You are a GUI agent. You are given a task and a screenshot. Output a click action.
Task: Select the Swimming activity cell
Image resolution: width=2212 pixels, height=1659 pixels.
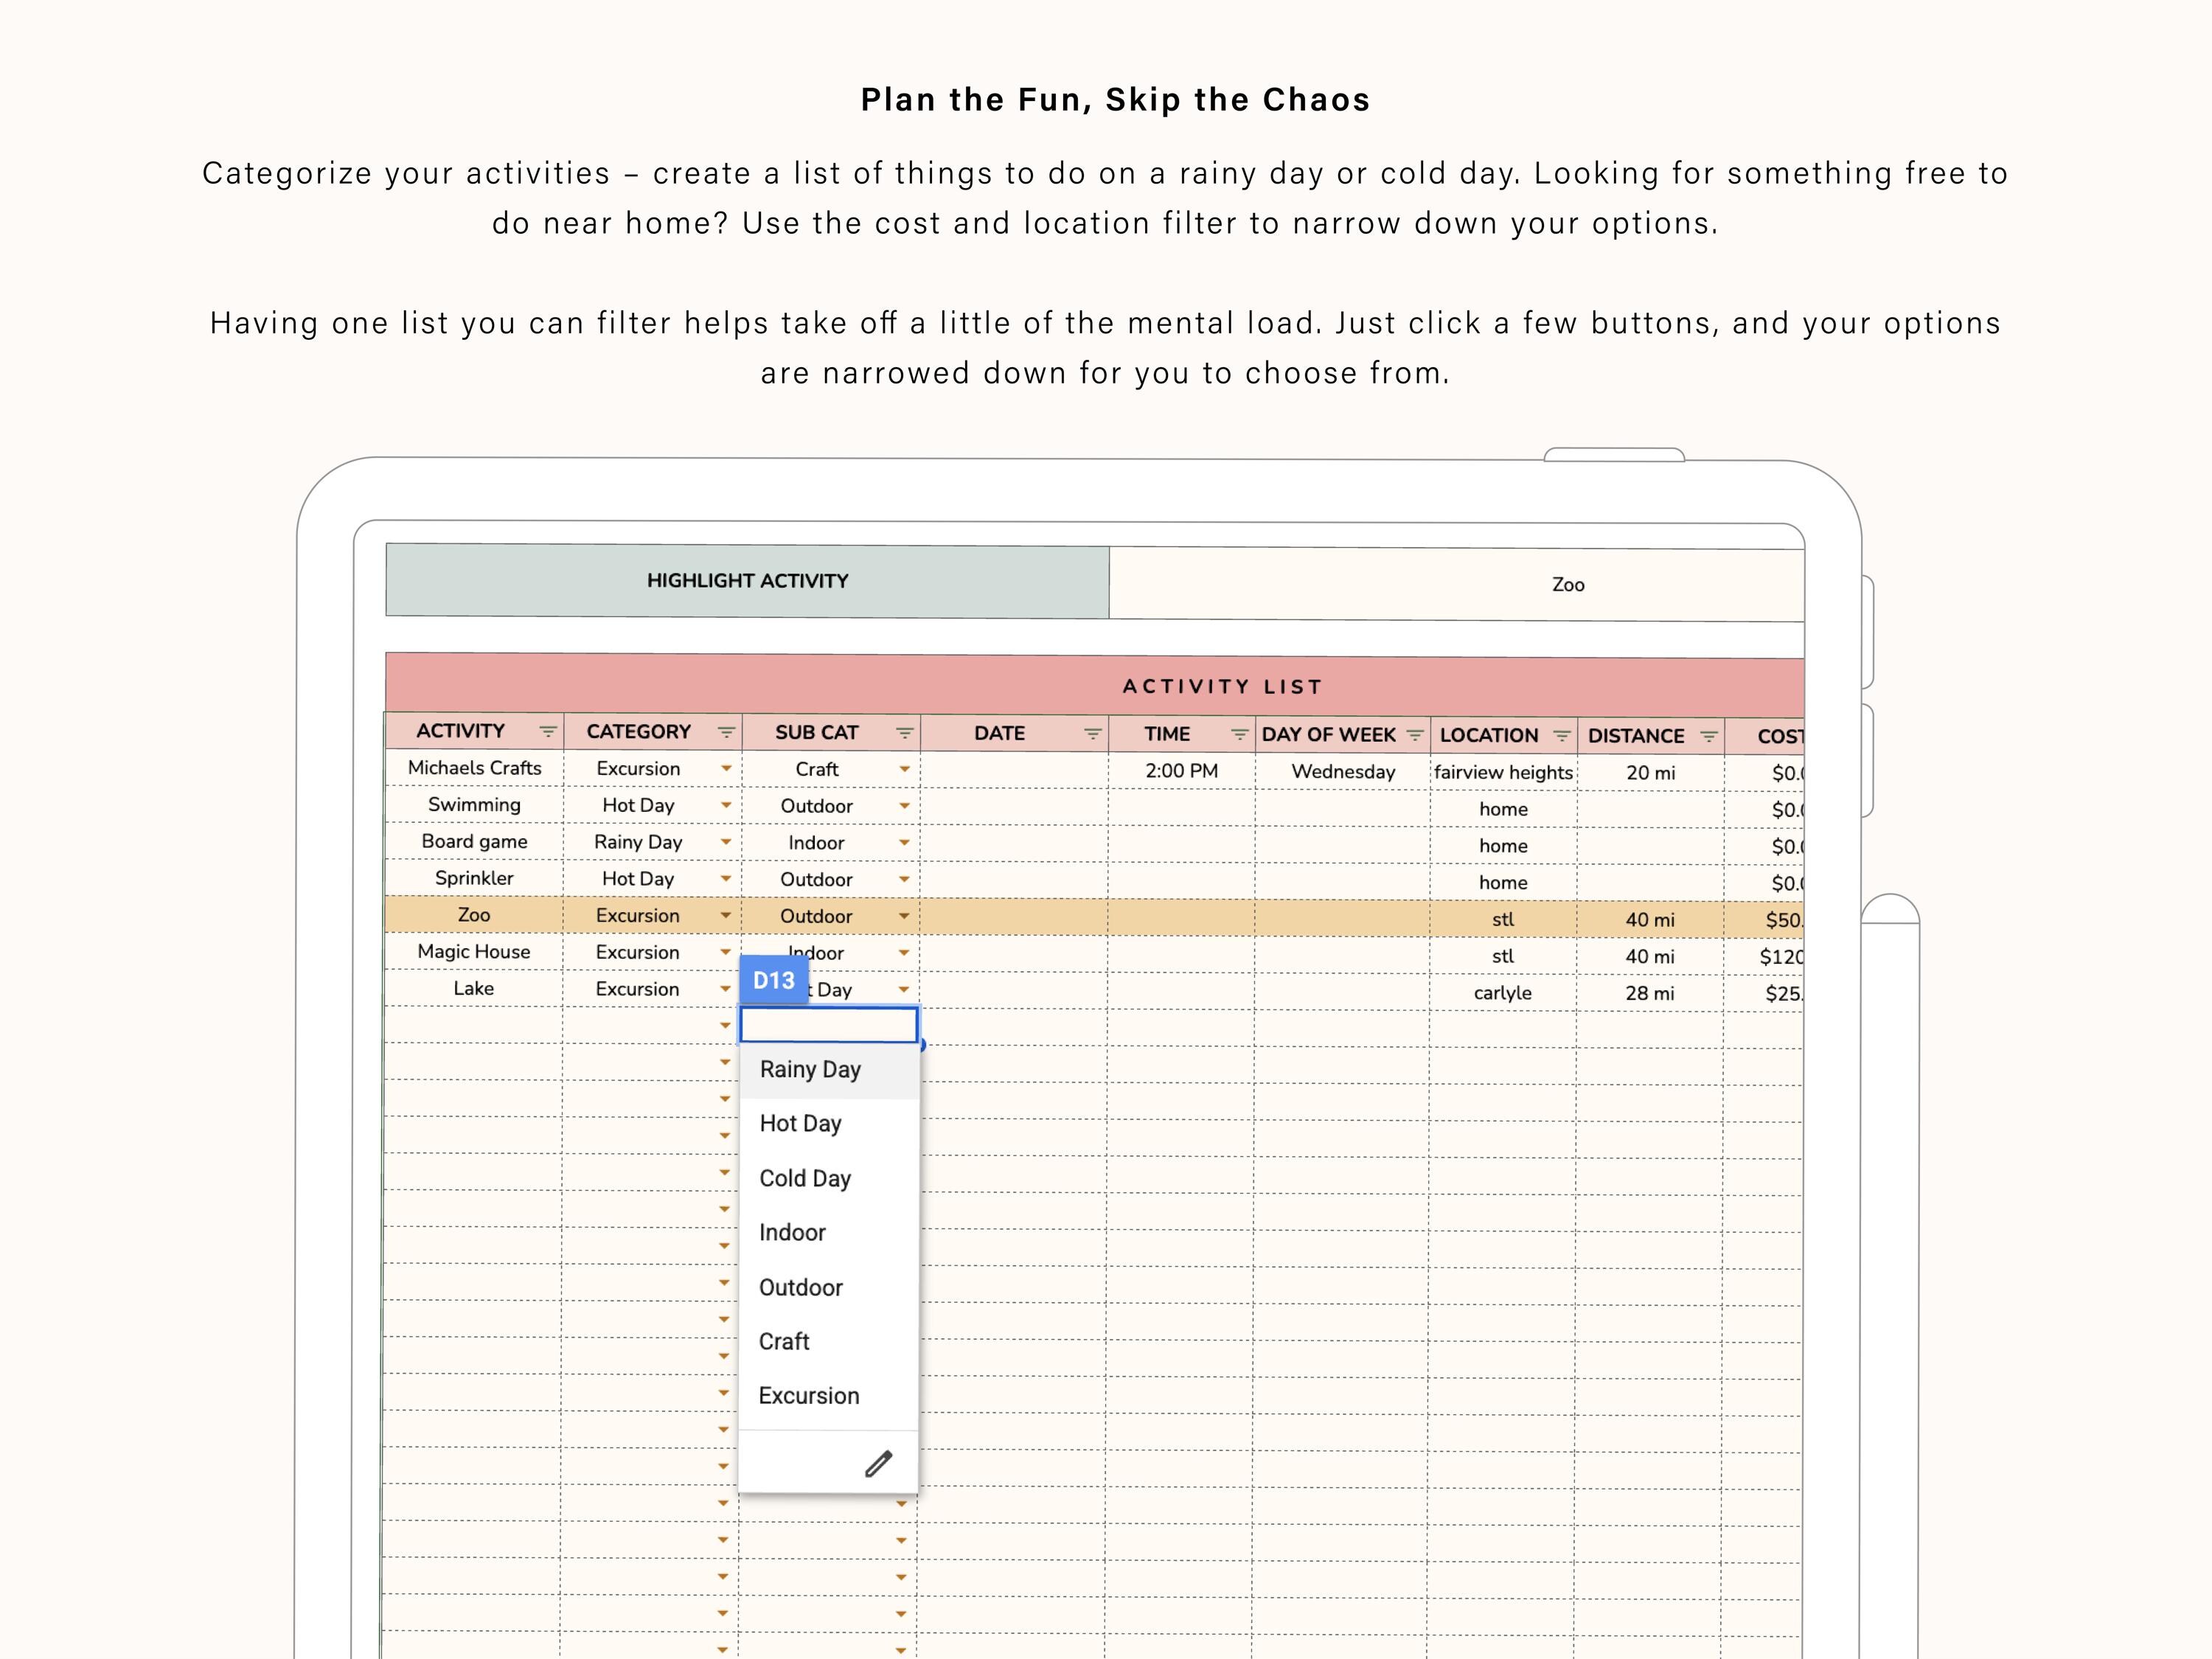click(474, 805)
